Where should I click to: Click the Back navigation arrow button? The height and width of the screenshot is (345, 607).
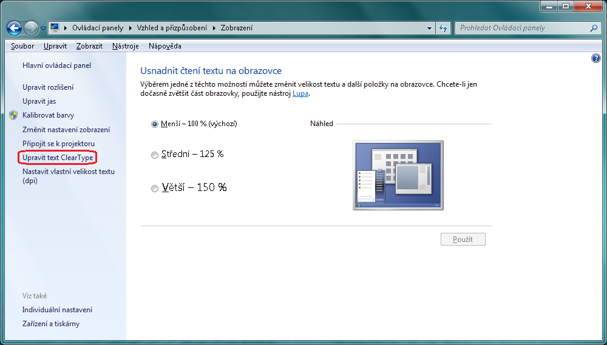coord(15,28)
